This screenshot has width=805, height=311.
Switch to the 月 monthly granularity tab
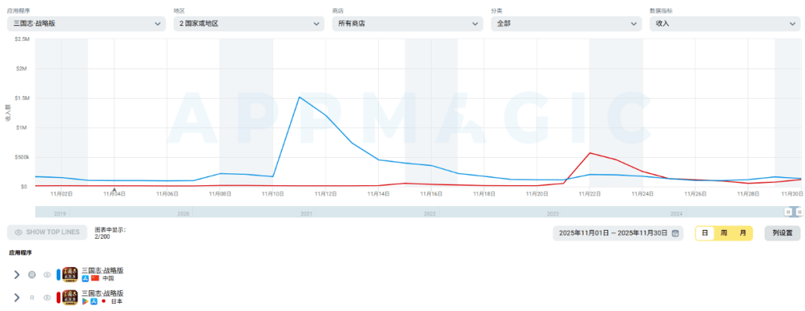[742, 233]
